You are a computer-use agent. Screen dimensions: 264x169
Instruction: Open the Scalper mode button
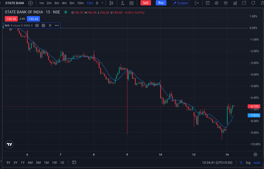click(180, 3)
